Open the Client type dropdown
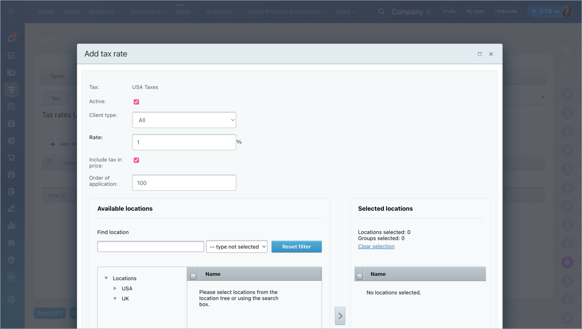582x329 pixels. (184, 120)
